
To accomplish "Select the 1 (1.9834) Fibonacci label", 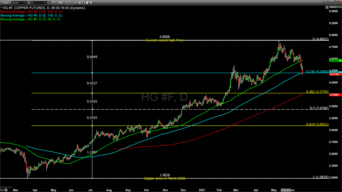I will point(321,177).
